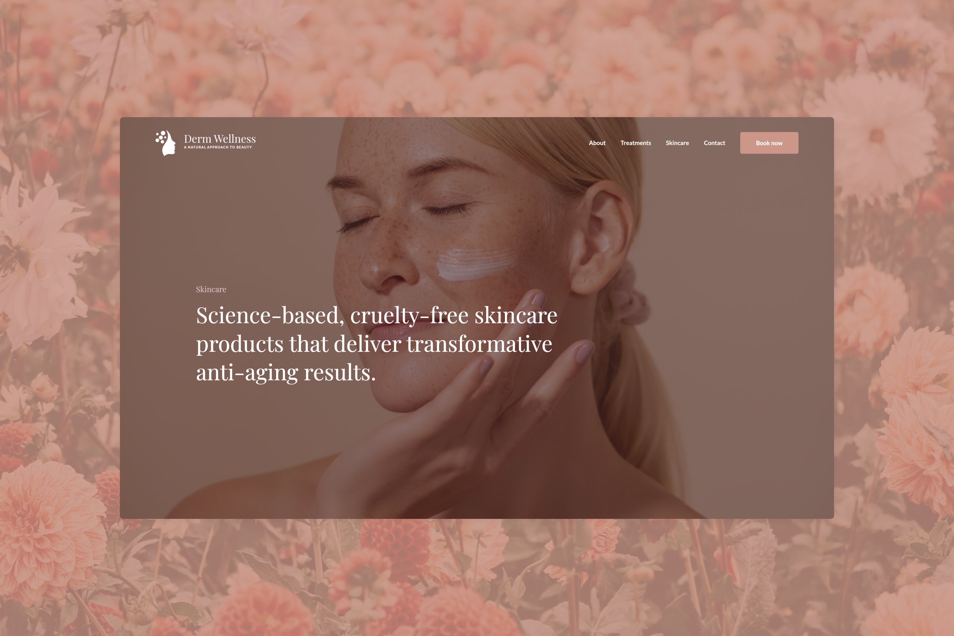The height and width of the screenshot is (636, 954).
Task: Open the About page from navigation
Action: pos(597,143)
